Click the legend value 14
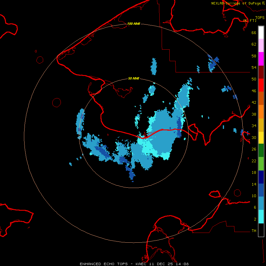This screenshot has width=266, height=266. 254,184
